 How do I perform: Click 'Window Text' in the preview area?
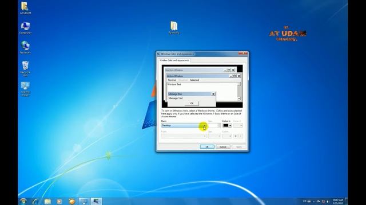point(174,84)
